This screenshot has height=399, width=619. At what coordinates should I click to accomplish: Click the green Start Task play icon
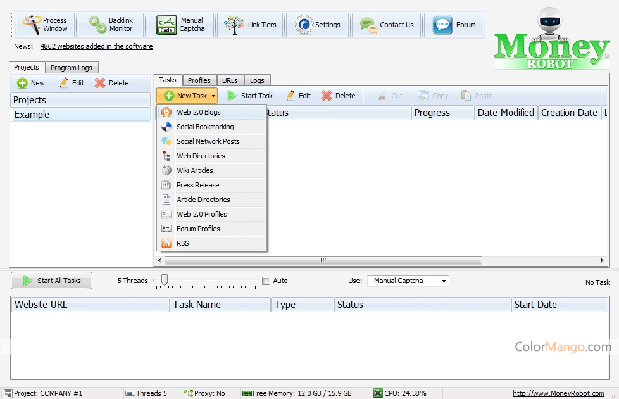point(232,96)
